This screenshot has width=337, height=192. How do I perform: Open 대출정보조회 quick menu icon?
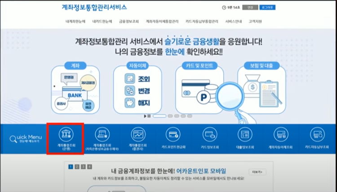click(x=245, y=135)
